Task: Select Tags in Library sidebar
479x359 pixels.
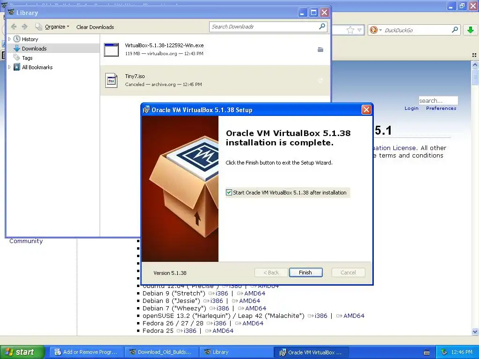Action: [27, 58]
